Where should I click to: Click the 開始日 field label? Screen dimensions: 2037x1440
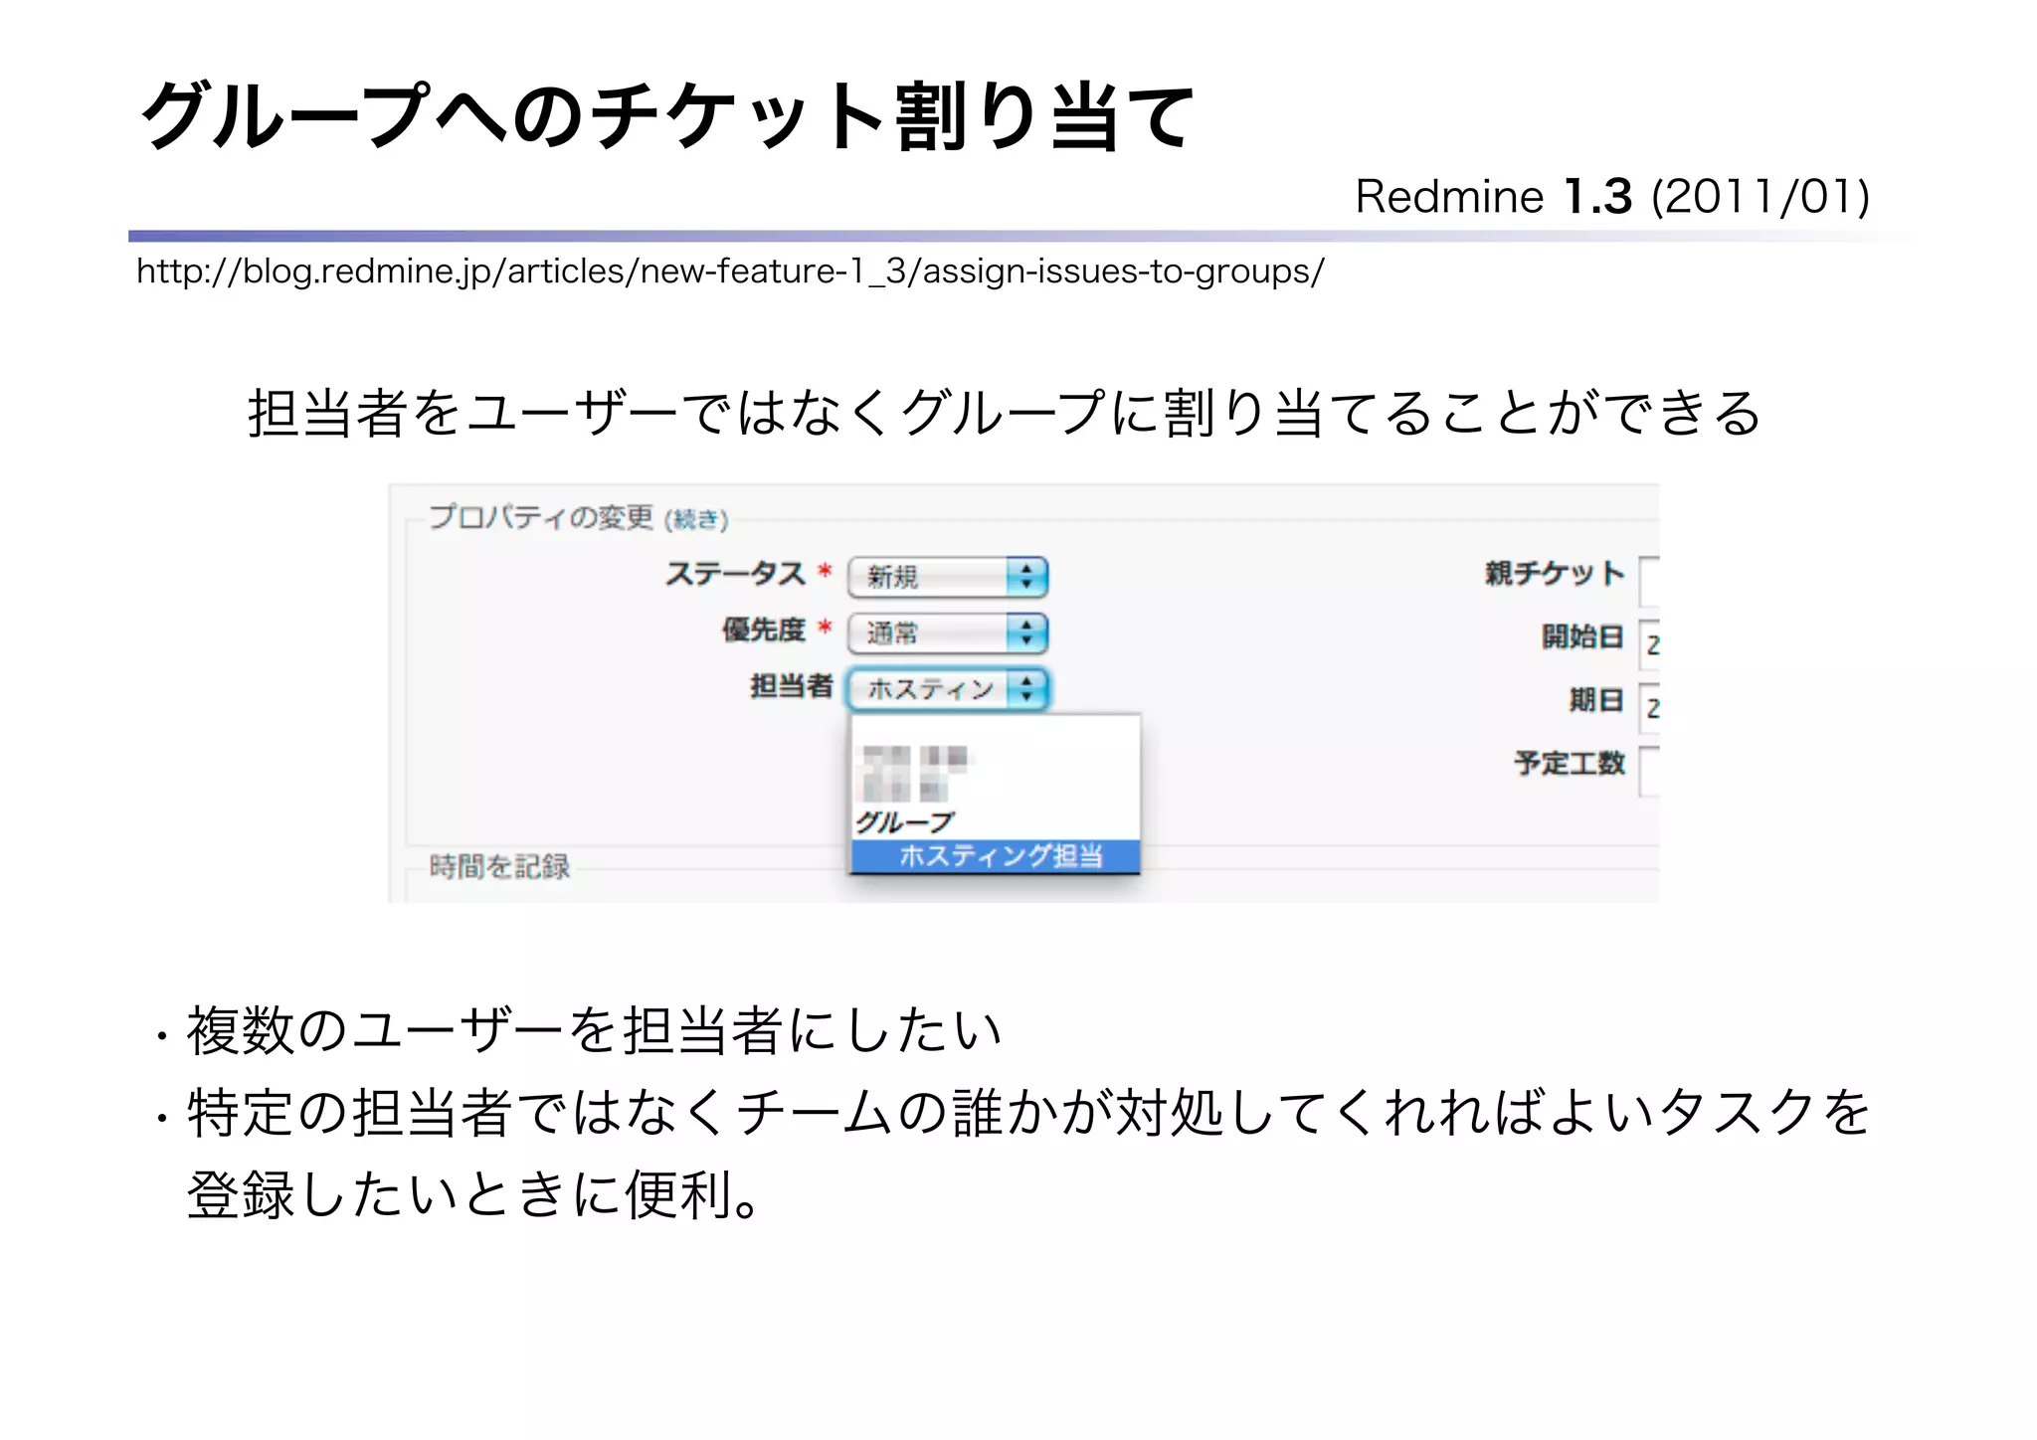pyautogui.click(x=1582, y=636)
